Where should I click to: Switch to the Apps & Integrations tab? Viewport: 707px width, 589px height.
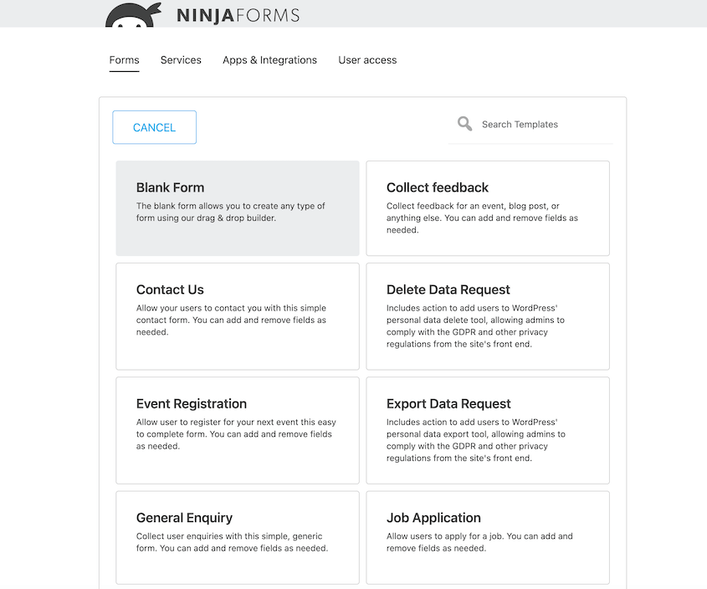pyautogui.click(x=269, y=59)
